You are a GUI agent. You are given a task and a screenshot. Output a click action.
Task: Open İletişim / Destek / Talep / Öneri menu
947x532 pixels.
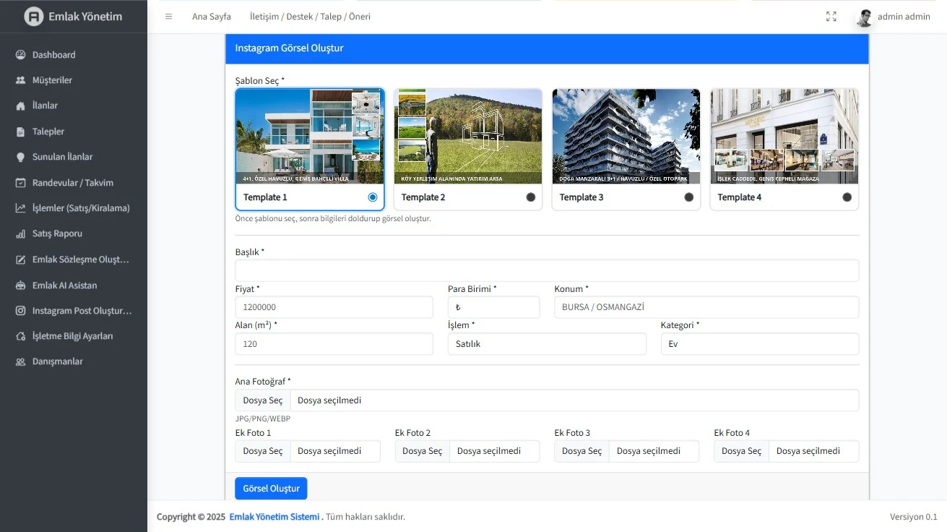pos(310,17)
